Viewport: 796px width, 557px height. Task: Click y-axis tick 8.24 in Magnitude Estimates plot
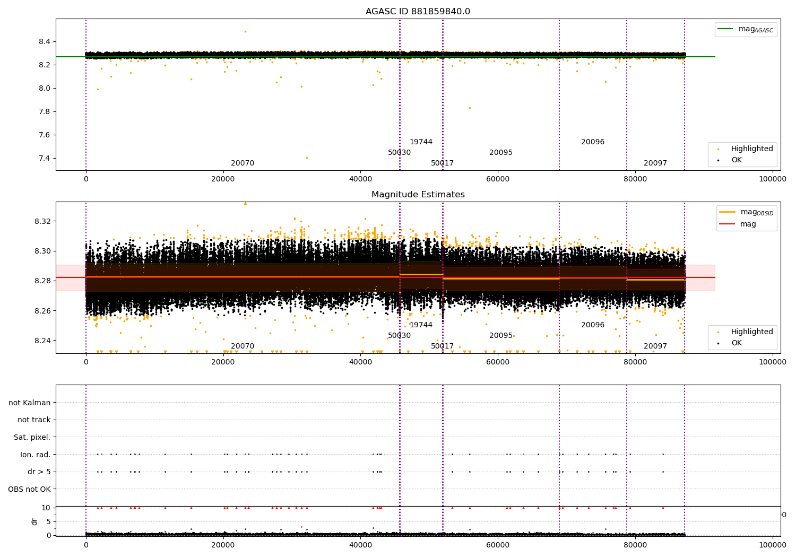pyautogui.click(x=42, y=341)
